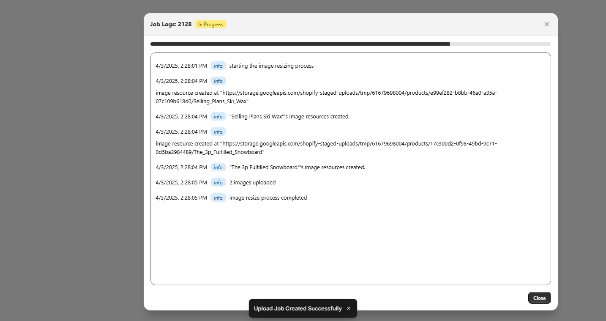Image resolution: width=606 pixels, height=321 pixels.
Task: Click the info badge next to "Selling Plans Ski Wax" resources created
Action: (218, 116)
